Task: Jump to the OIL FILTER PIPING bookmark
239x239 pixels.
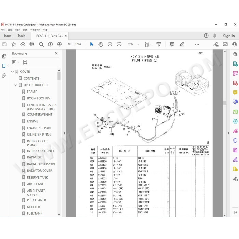Action: [x=39, y=135]
